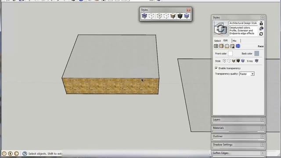
Task: Open Background settings in Edit tab
Action: point(227,46)
